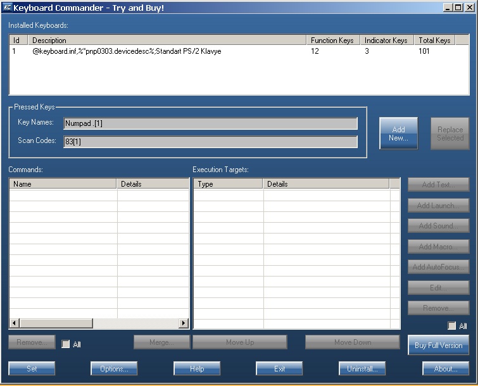Click the Commands Details column header
This screenshot has width=478, height=386.
(x=153, y=184)
